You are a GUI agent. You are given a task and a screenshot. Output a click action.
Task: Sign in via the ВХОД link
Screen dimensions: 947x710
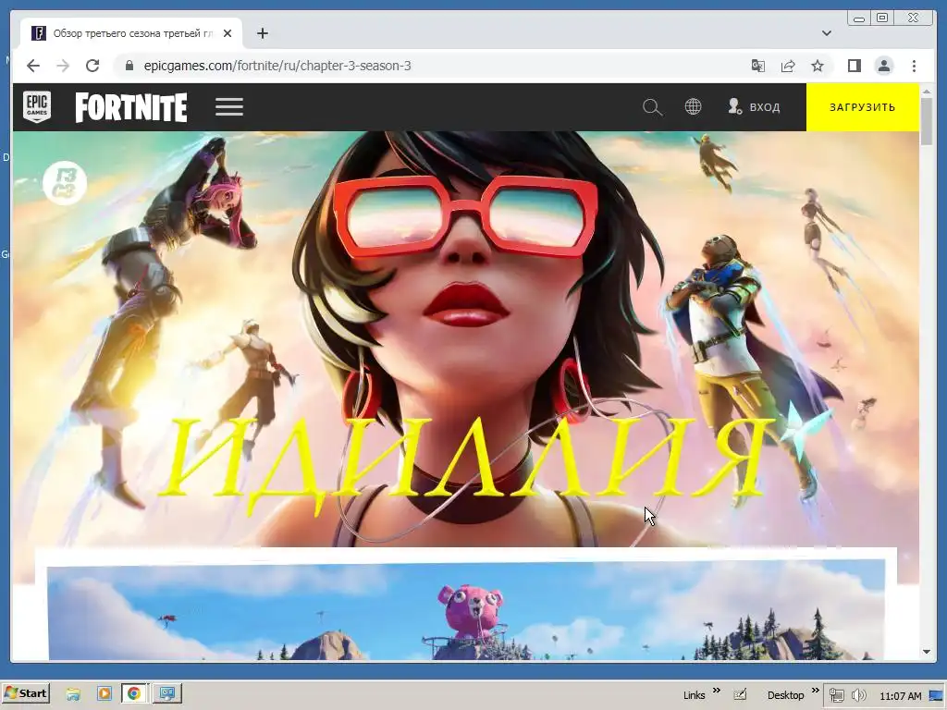pyautogui.click(x=754, y=107)
